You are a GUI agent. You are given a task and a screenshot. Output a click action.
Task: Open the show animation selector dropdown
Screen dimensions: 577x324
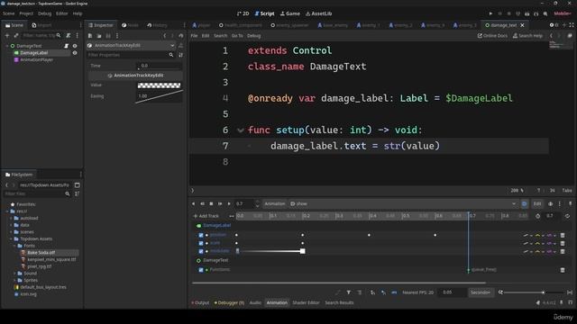[403, 203]
